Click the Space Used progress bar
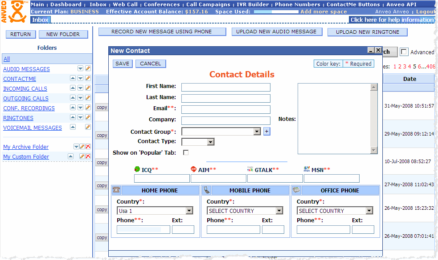Image resolution: width=438 pixels, height=260 pixels. point(276,12)
